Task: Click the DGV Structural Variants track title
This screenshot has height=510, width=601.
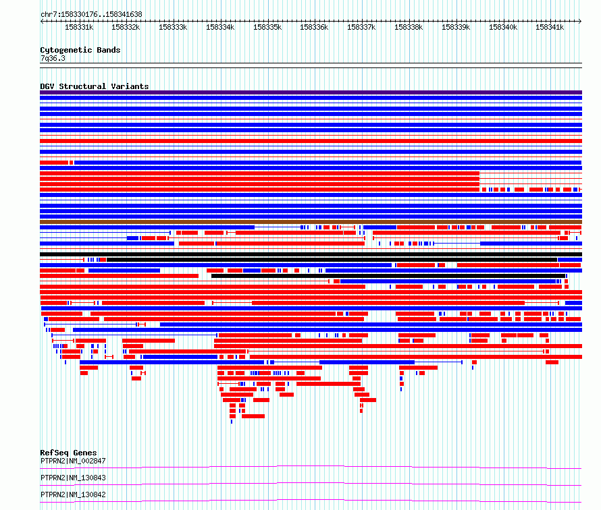Action: point(95,86)
